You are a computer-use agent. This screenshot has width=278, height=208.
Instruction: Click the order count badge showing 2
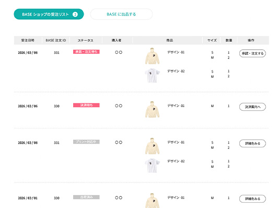coord(75,14)
